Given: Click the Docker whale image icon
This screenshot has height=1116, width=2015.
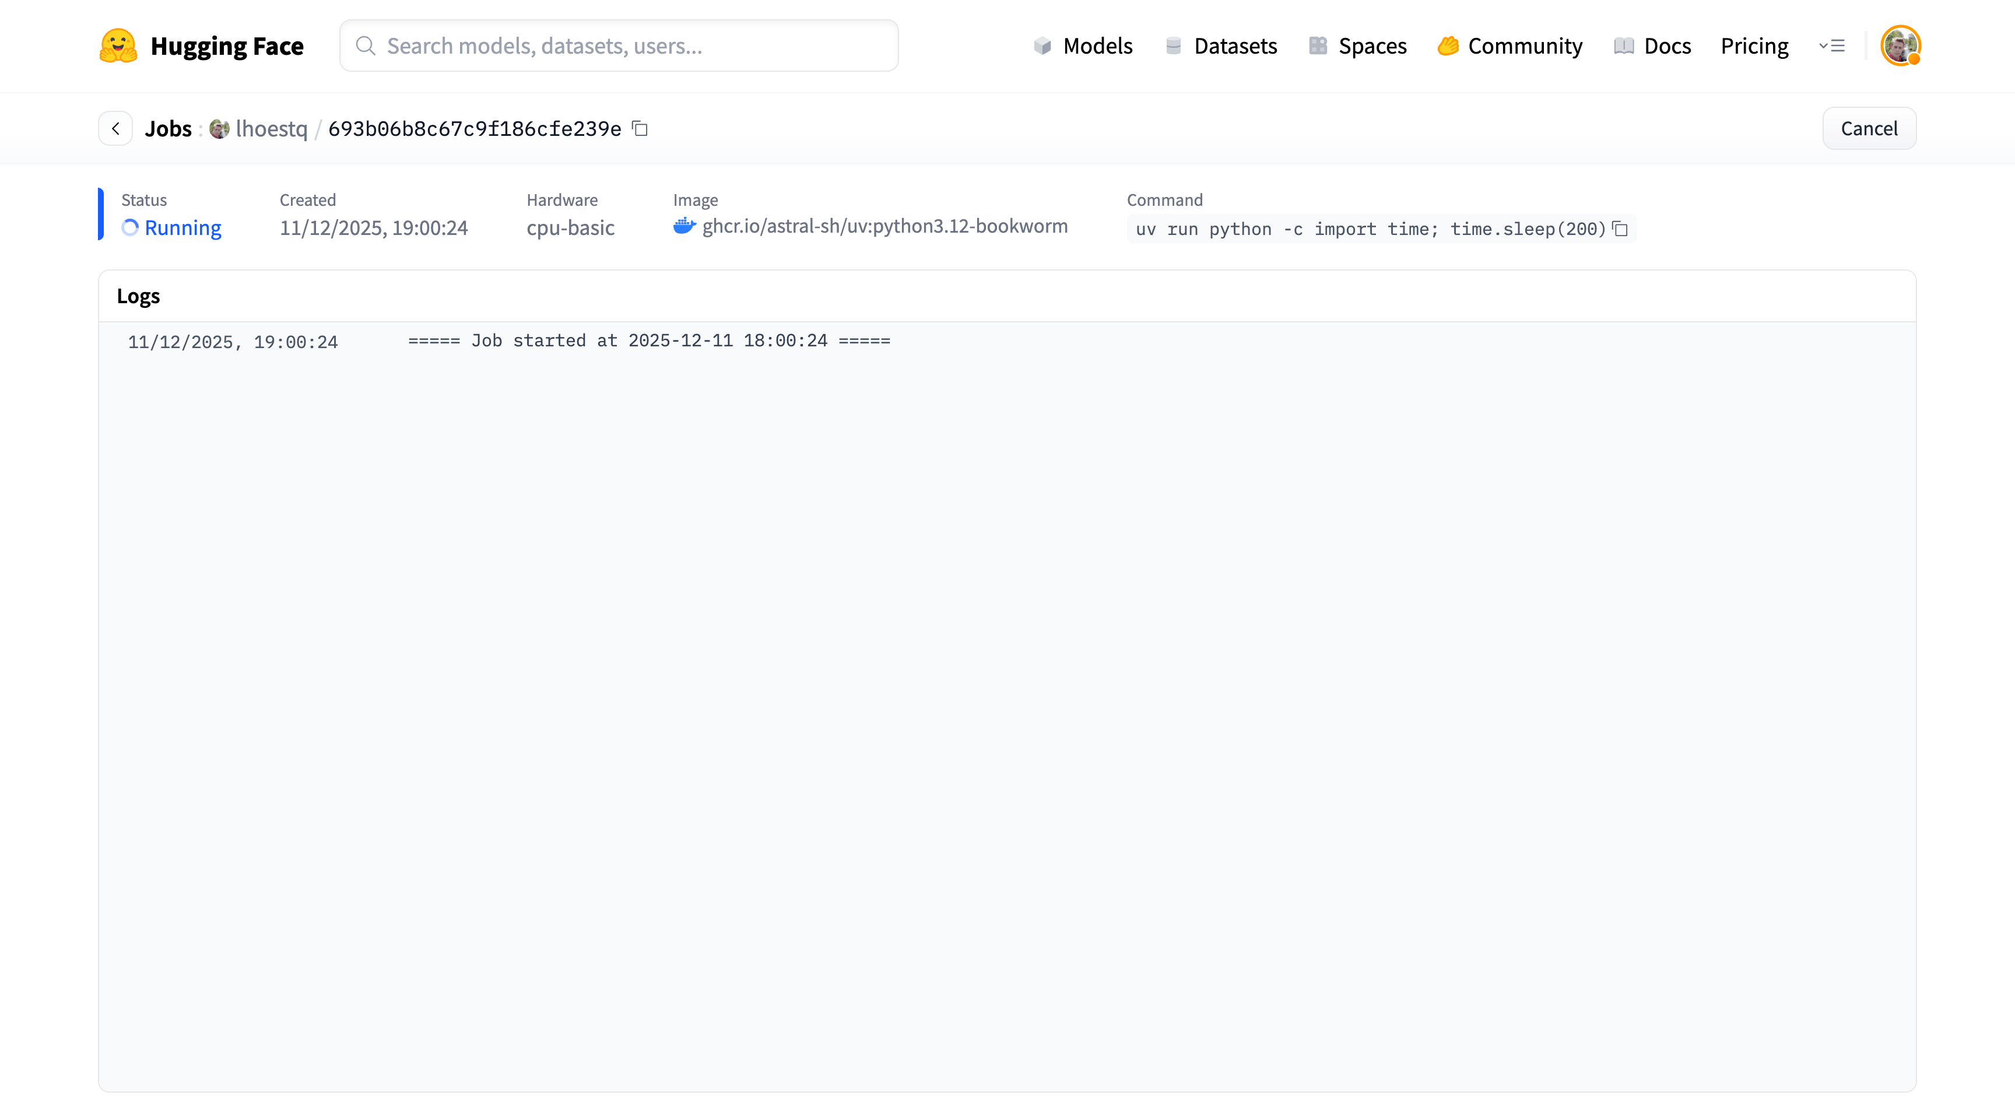Looking at the screenshot, I should [684, 226].
